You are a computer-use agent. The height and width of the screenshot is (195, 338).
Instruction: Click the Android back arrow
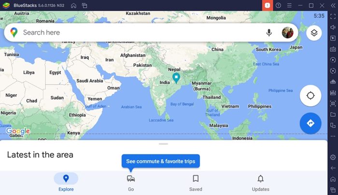click(333, 168)
